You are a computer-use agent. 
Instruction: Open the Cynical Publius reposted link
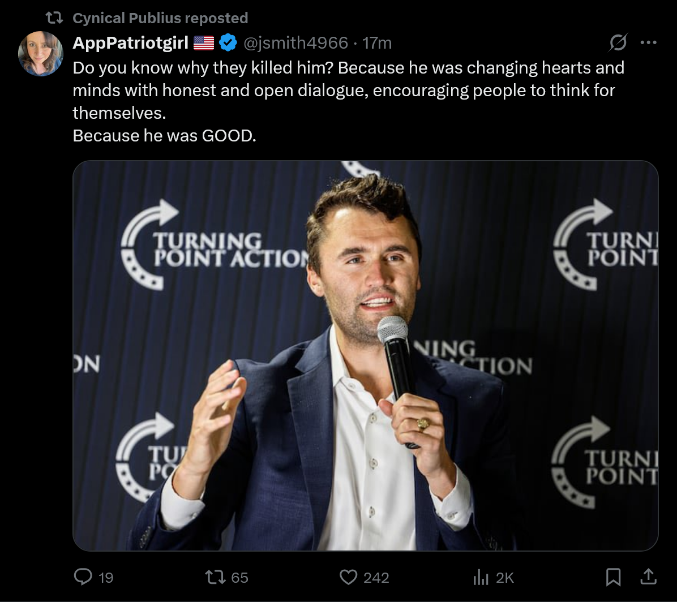pos(160,18)
